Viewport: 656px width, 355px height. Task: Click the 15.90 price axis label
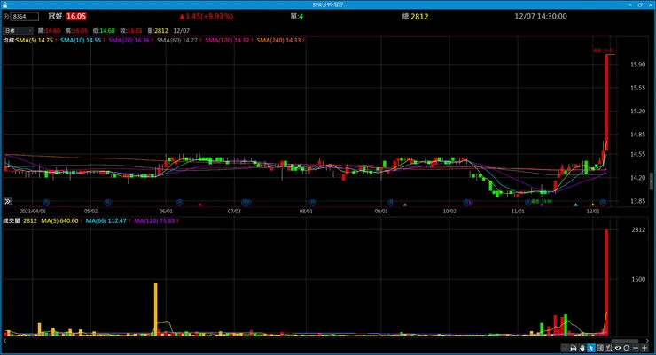pyautogui.click(x=637, y=65)
